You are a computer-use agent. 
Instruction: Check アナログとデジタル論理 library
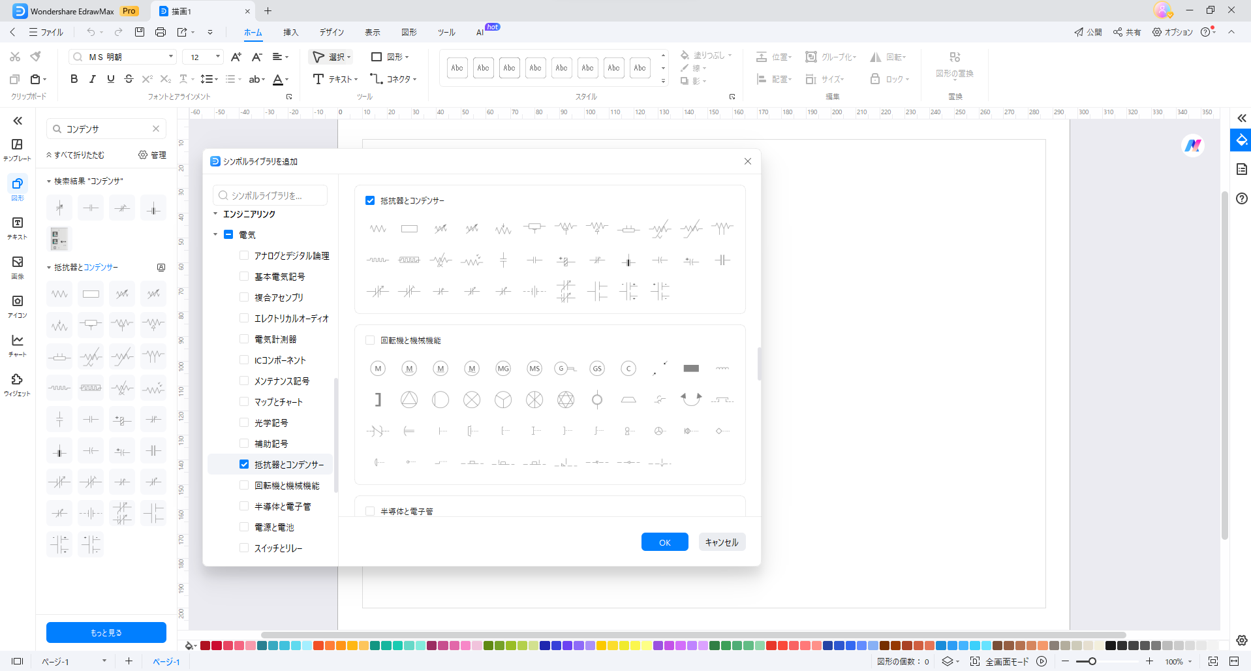click(244, 255)
